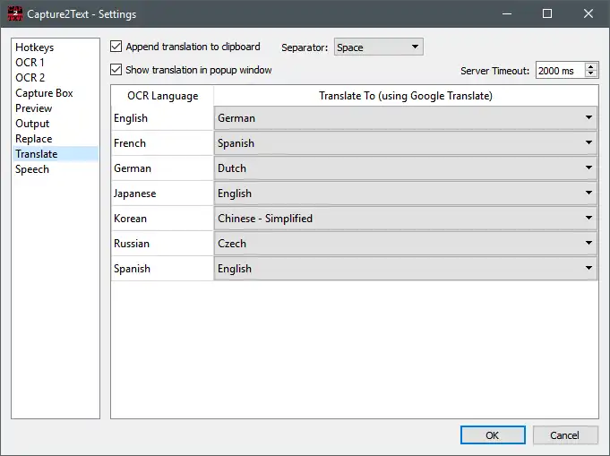Expand the French row Spanish dropdown

point(406,143)
